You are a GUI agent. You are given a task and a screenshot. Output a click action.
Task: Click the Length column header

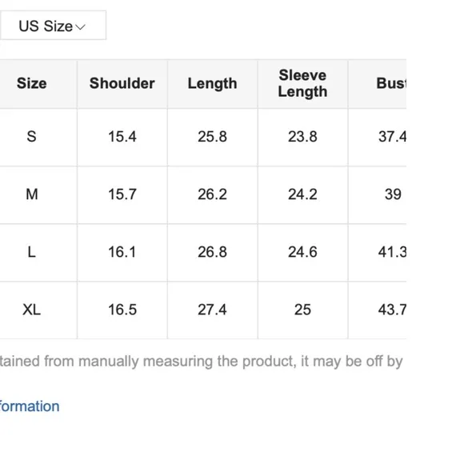[213, 84]
